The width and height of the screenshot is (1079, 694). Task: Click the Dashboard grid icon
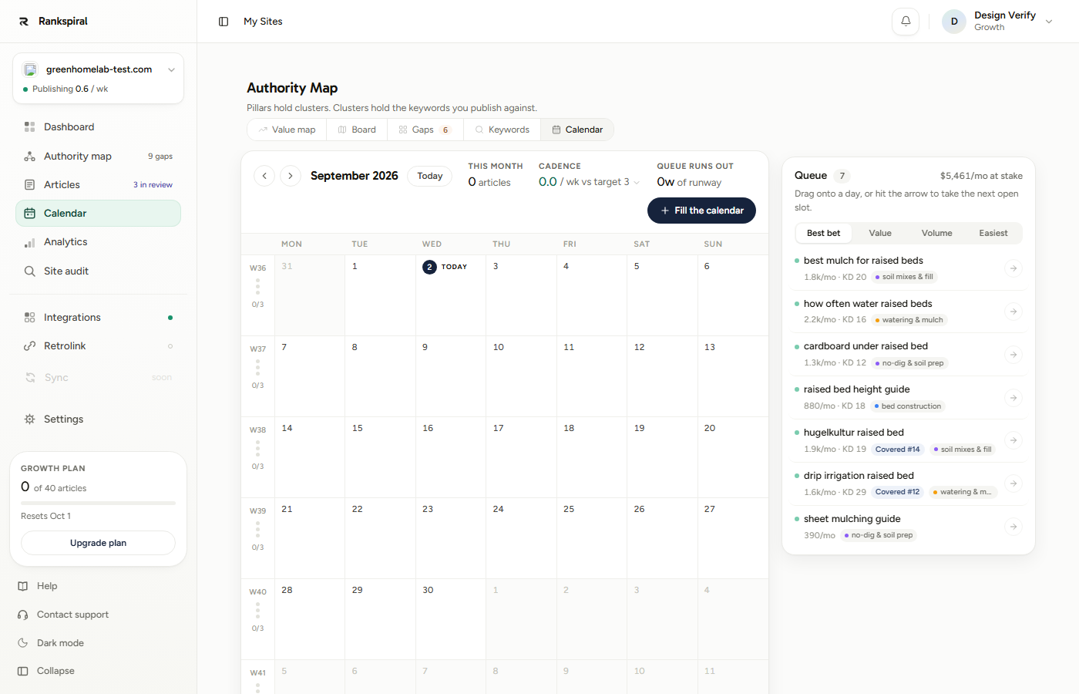point(29,126)
